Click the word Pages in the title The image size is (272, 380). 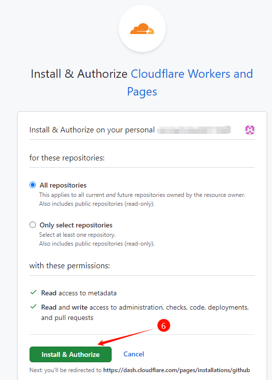(142, 92)
